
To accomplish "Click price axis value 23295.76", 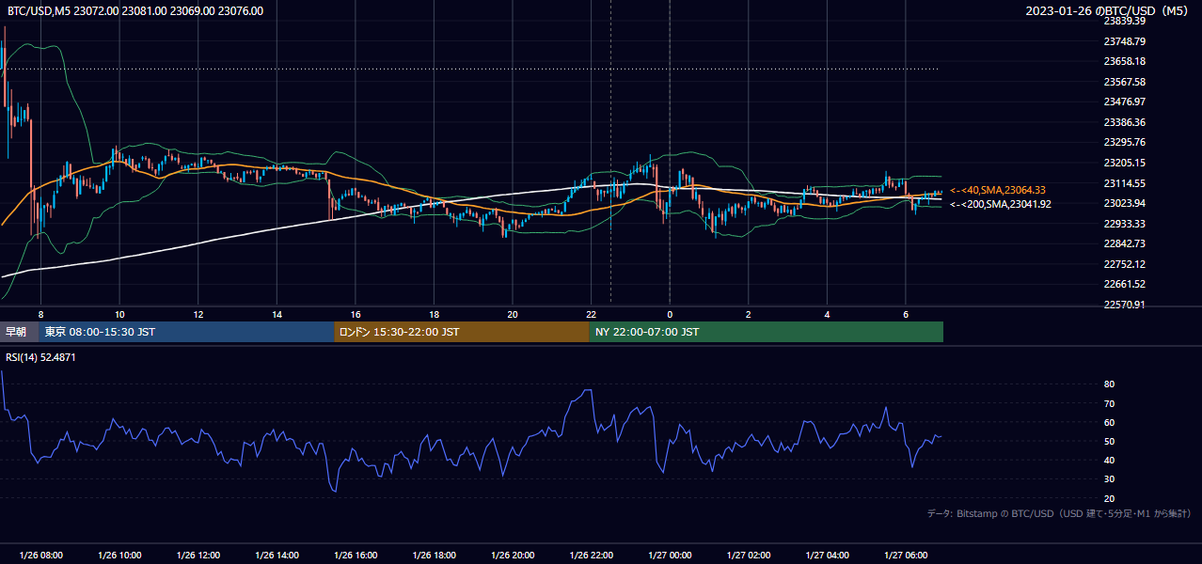I will coord(1124,142).
